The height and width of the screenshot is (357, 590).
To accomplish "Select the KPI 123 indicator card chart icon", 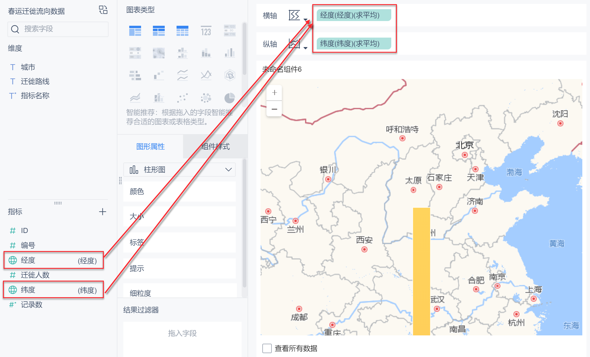I will pos(206,31).
